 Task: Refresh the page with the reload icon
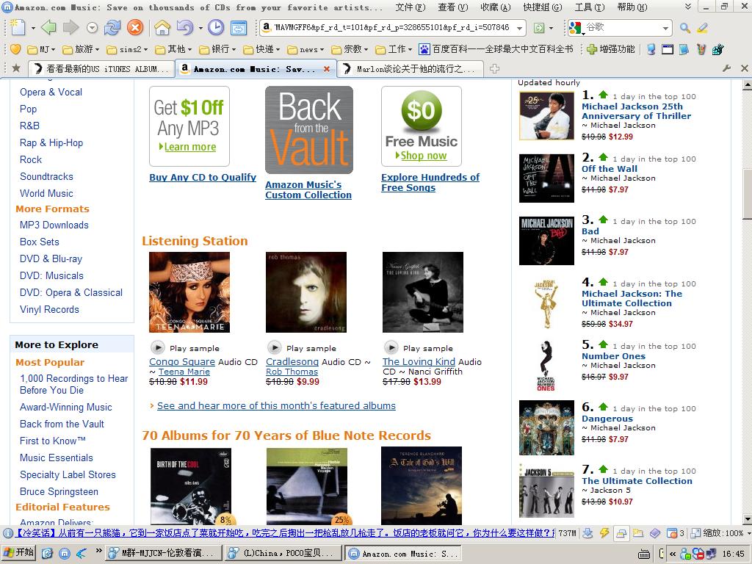pos(112,27)
